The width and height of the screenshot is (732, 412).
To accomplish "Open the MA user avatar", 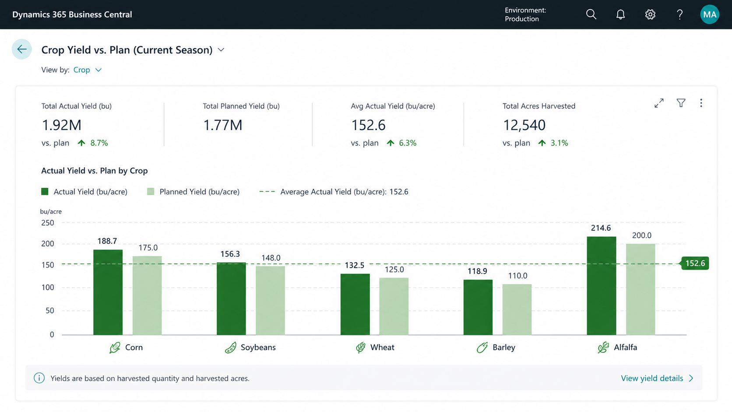I will pyautogui.click(x=709, y=14).
